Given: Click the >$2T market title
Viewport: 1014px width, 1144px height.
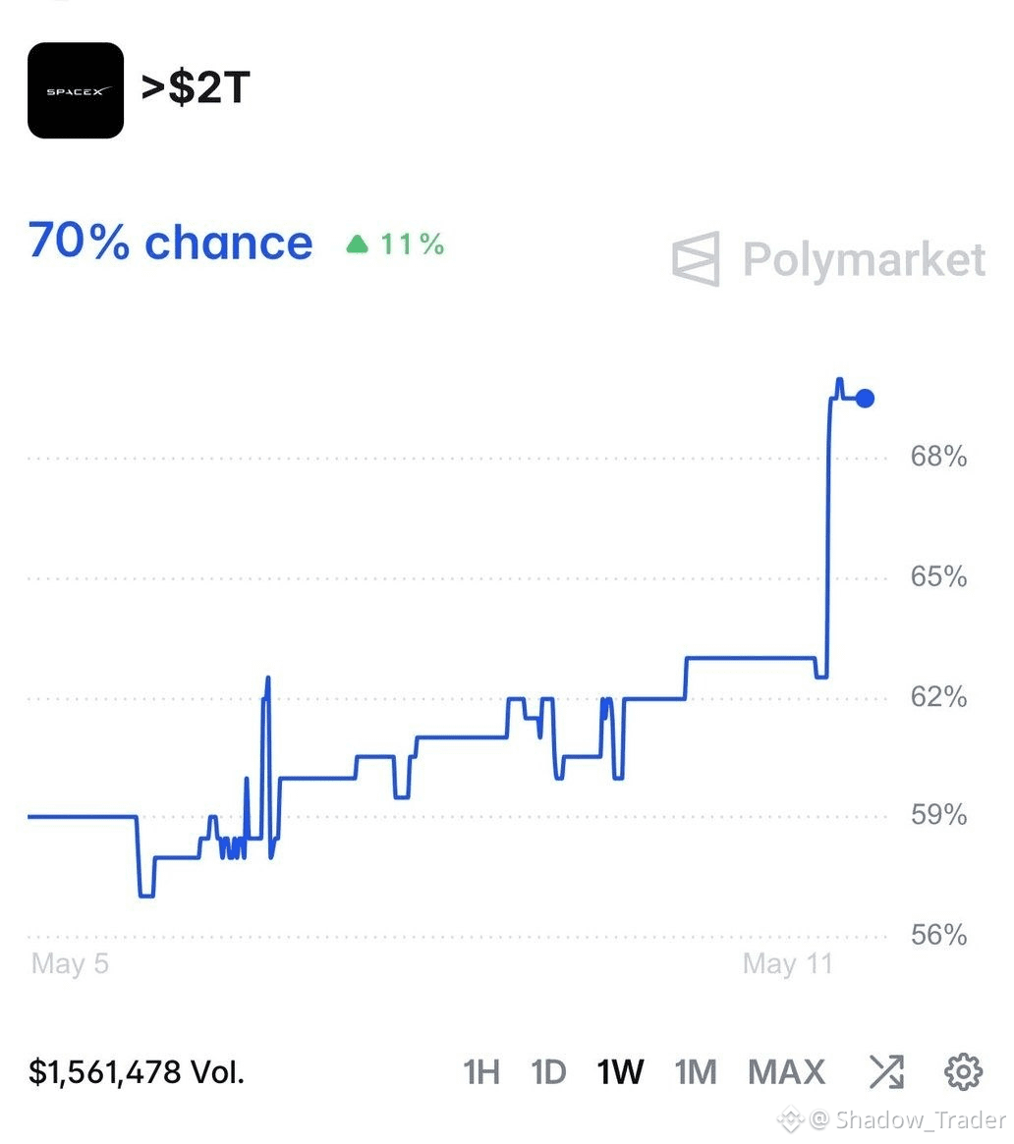Looking at the screenshot, I should point(196,87).
